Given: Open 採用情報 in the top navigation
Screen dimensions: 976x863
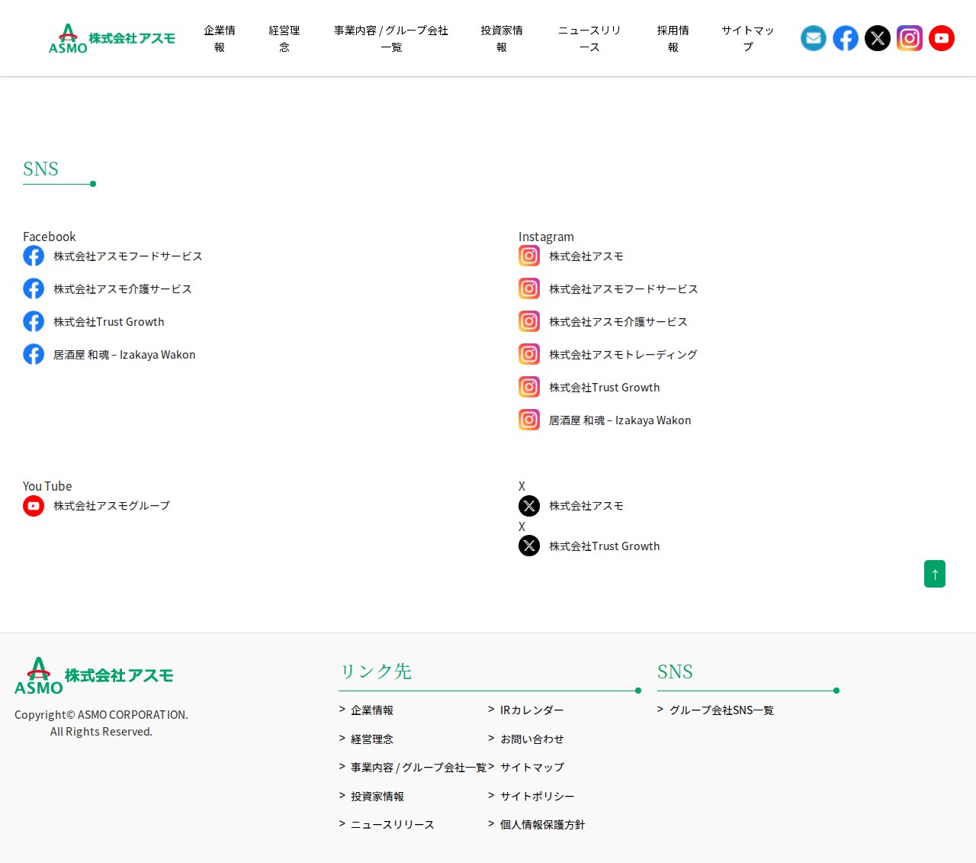Looking at the screenshot, I should (x=673, y=38).
